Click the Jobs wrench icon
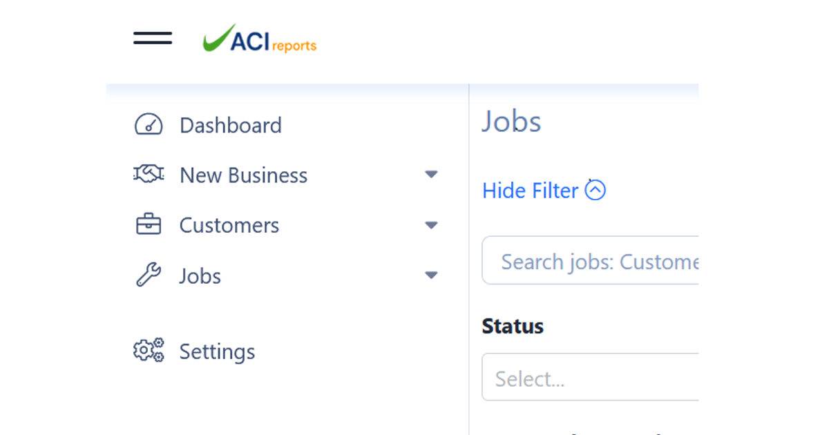 click(149, 275)
